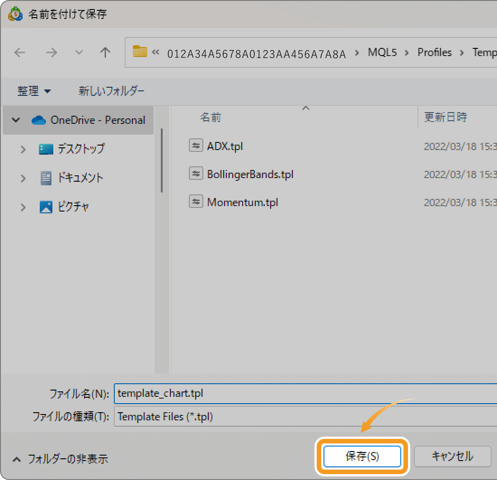Click the Forward navigation arrow
The height and width of the screenshot is (480, 497).
click(52, 52)
